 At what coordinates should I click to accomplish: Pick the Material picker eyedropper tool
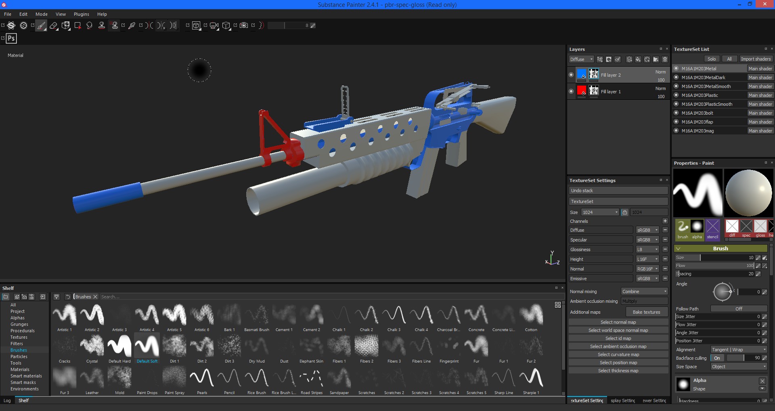132,26
